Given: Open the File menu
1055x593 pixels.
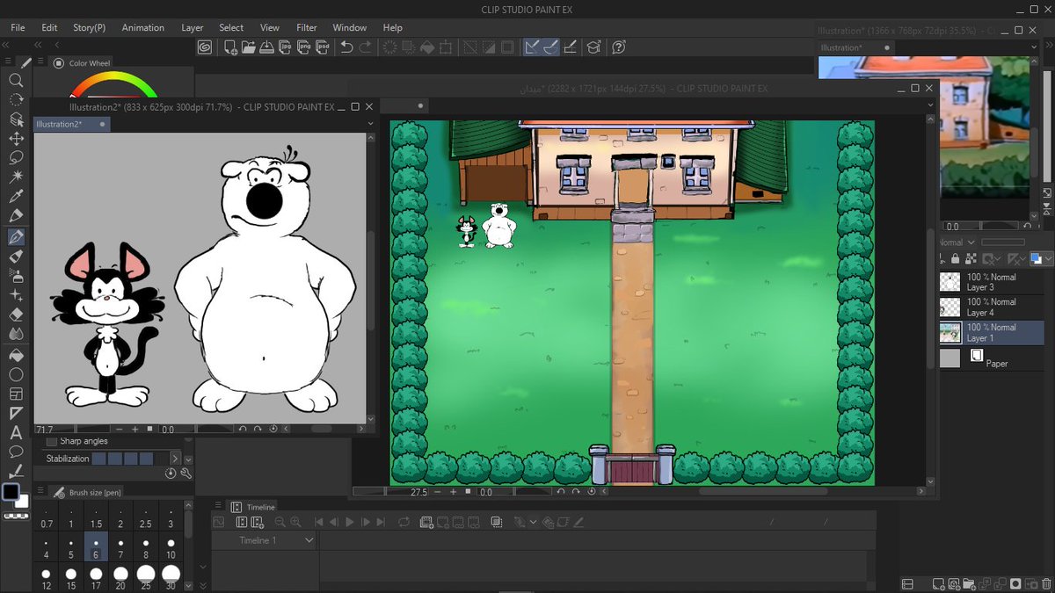Looking at the screenshot, I should tap(18, 27).
